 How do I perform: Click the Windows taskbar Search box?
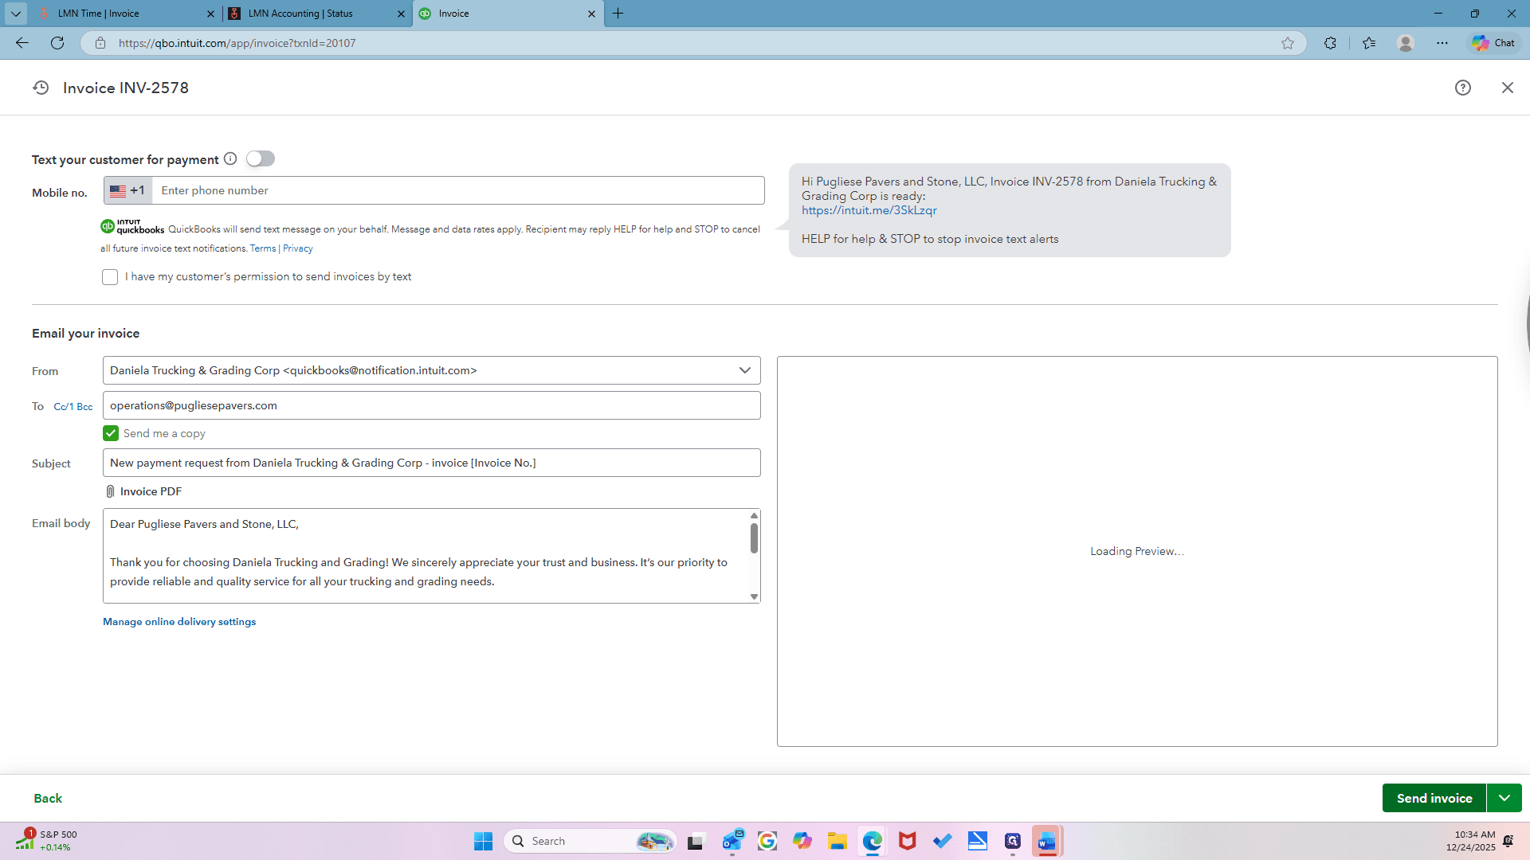pos(590,841)
